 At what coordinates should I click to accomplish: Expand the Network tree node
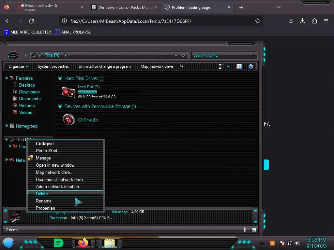point(7,160)
